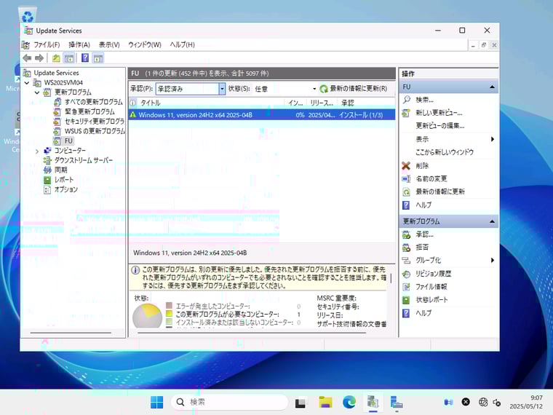Select the FU view in the tree
The image size is (553, 415).
pos(68,141)
